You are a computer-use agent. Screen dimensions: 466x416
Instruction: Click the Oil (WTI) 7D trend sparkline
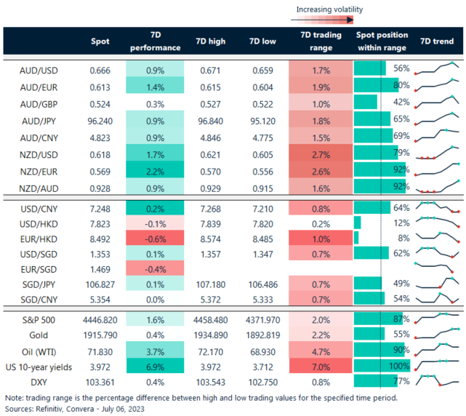click(437, 350)
